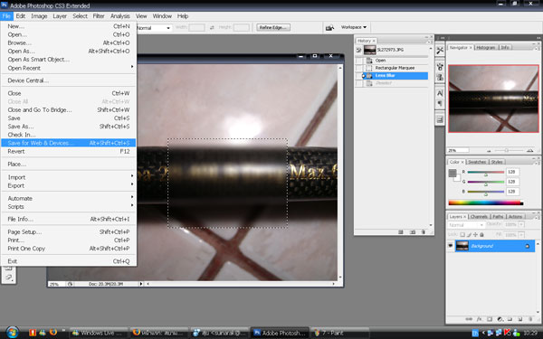
Task: Create a new snapshot in History panel
Action: click(x=413, y=232)
